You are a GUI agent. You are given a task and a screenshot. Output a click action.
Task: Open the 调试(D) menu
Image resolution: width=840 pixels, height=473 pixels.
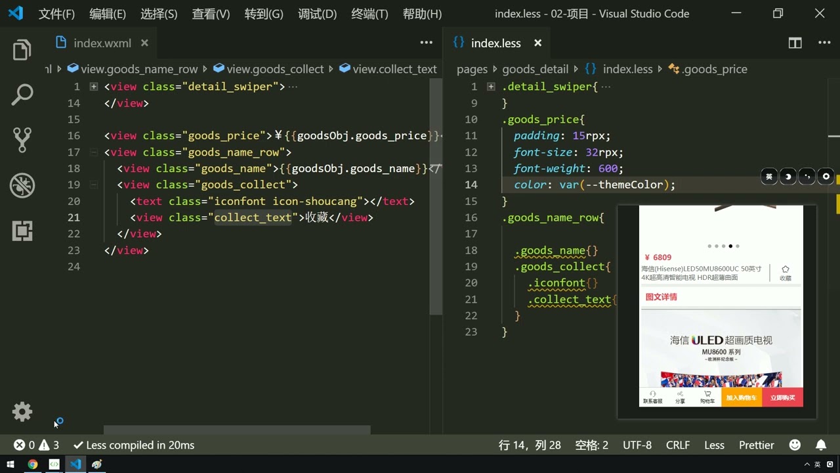tap(317, 14)
